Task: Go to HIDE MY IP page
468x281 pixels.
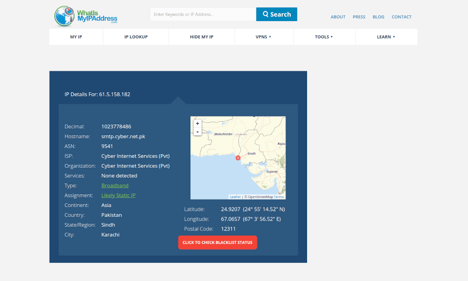Action: 202,37
